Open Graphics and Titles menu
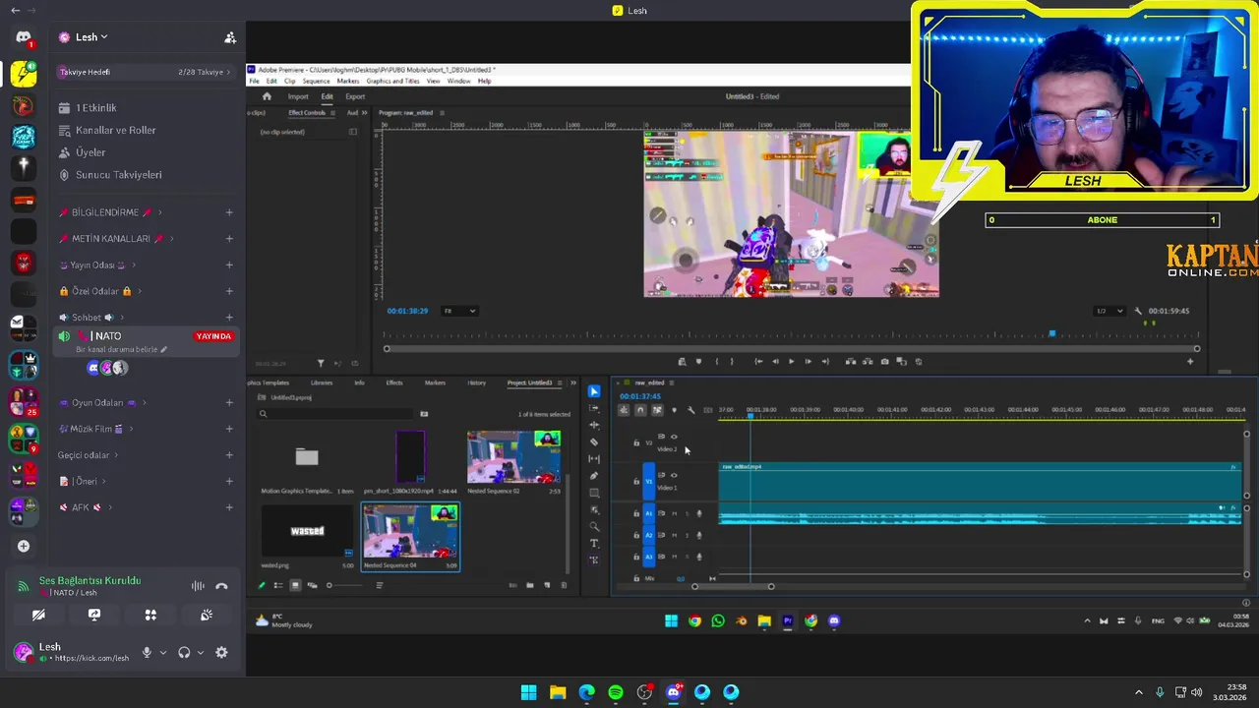The width and height of the screenshot is (1259, 708). (x=392, y=81)
